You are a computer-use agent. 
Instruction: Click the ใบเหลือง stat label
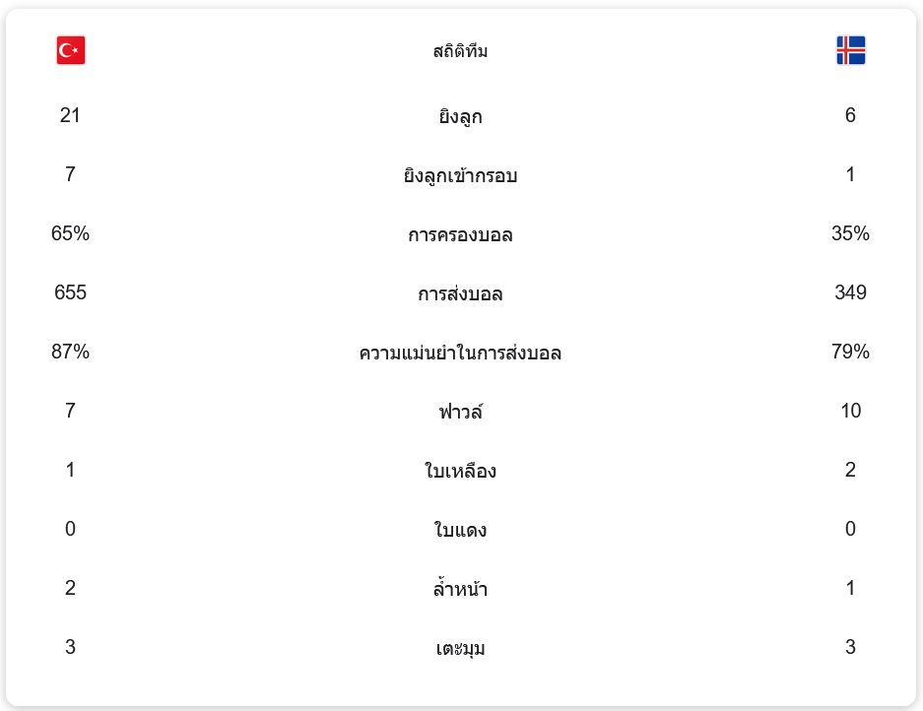point(460,471)
